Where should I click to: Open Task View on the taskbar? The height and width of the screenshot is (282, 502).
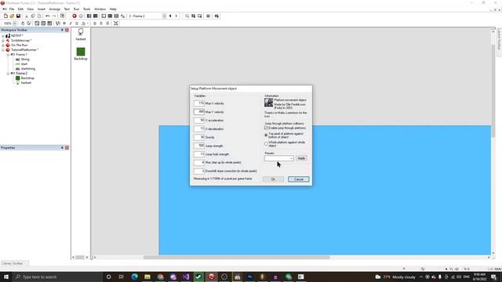click(x=122, y=277)
